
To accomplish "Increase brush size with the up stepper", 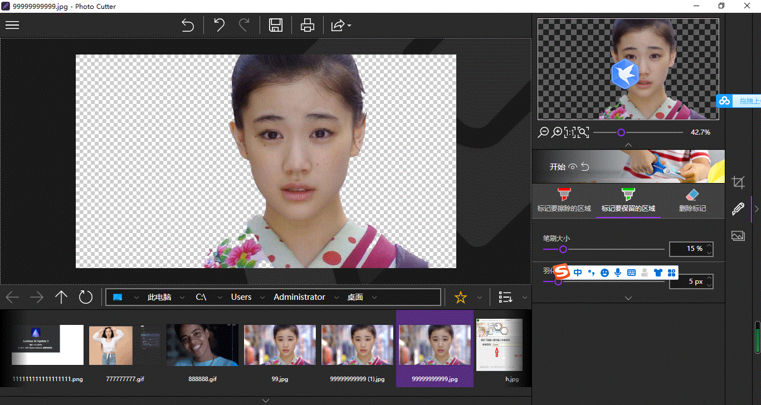I will (x=709, y=245).
